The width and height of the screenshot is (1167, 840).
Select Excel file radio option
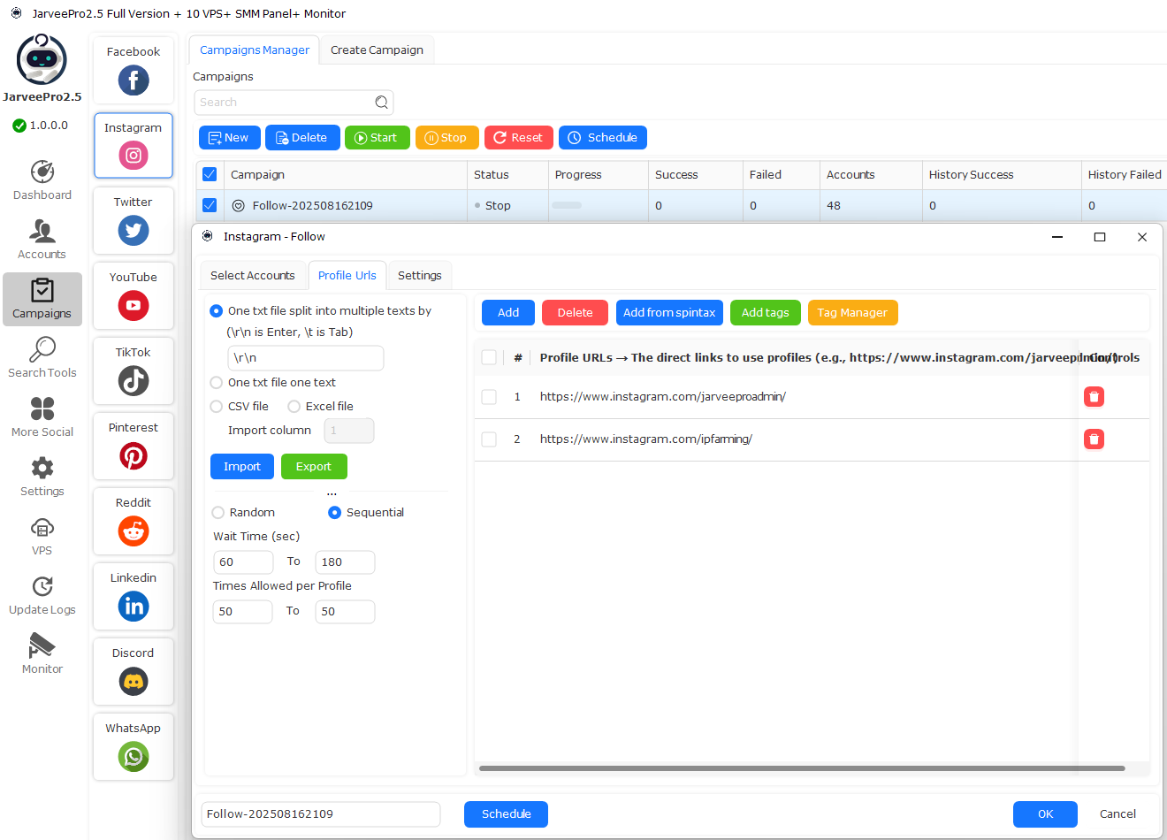294,407
